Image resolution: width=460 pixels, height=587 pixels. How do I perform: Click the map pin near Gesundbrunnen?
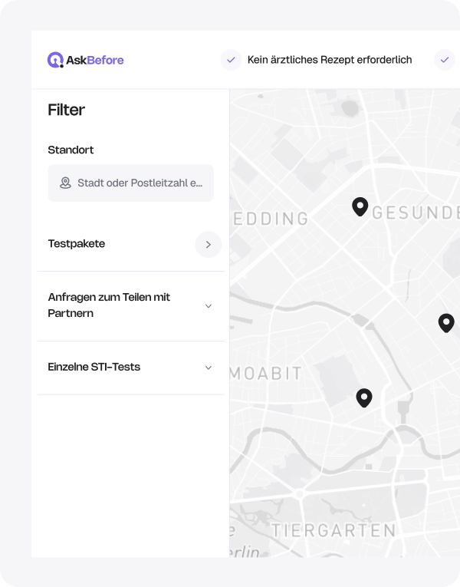click(x=360, y=206)
